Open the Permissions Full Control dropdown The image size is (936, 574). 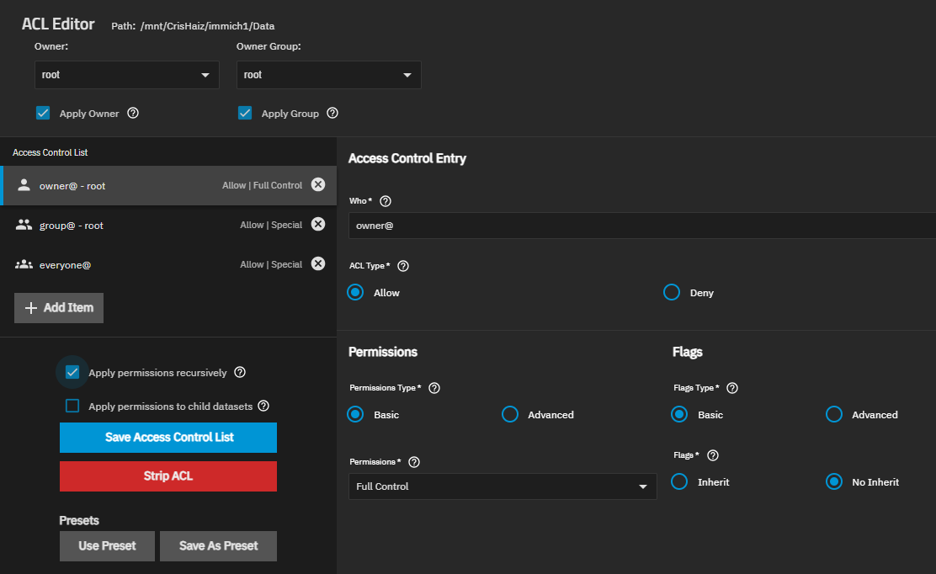click(x=502, y=486)
